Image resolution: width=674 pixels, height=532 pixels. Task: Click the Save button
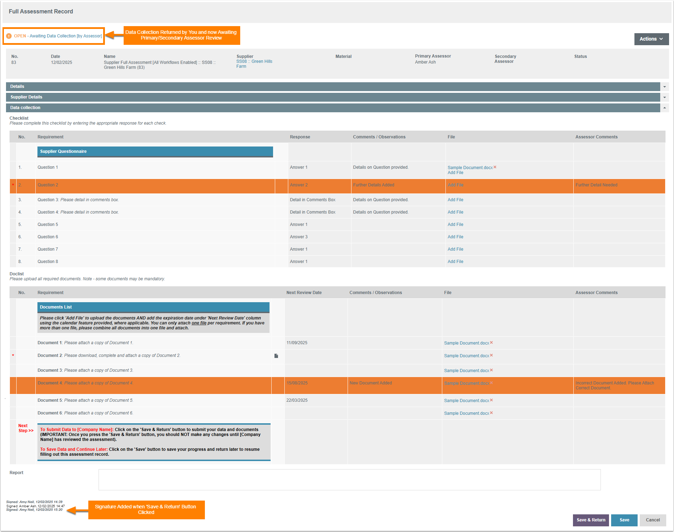pos(624,520)
